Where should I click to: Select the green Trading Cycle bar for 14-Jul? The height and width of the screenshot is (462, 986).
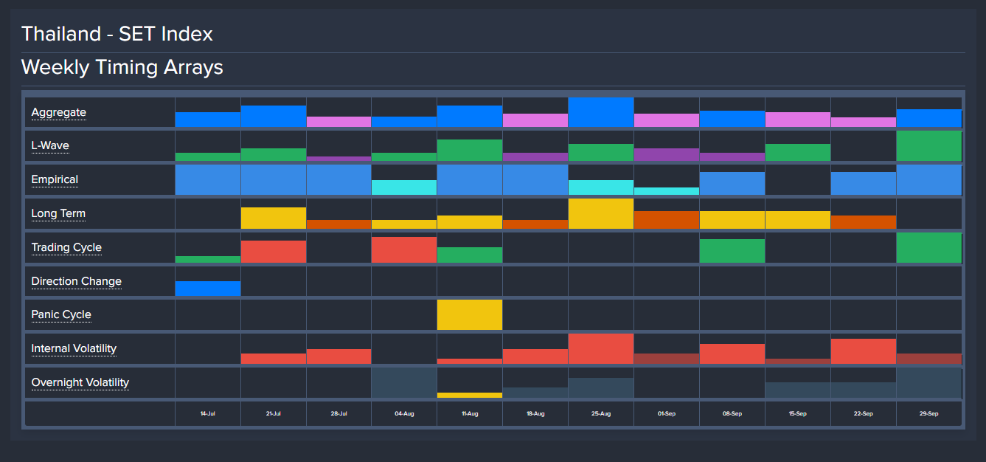click(208, 259)
